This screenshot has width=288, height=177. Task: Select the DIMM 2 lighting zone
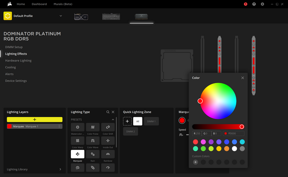pos(130,131)
